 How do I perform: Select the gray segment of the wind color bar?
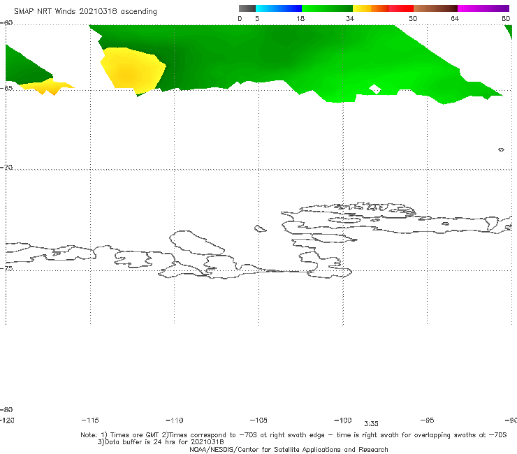247,8
